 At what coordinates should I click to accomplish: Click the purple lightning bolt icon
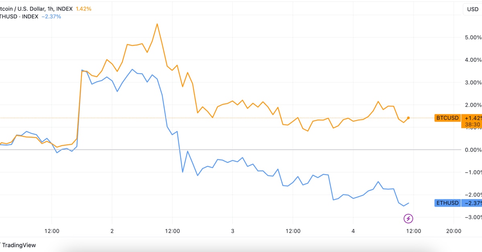[408, 219]
